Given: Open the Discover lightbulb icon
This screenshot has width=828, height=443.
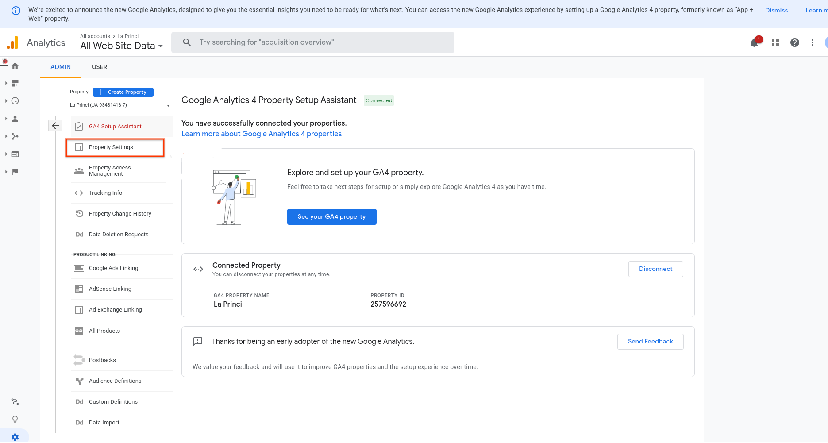Looking at the screenshot, I should pyautogui.click(x=15, y=420).
